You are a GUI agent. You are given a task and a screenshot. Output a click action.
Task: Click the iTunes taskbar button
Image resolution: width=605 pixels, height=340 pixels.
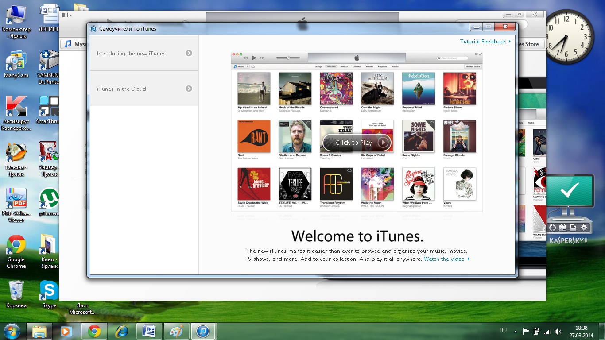pyautogui.click(x=204, y=331)
